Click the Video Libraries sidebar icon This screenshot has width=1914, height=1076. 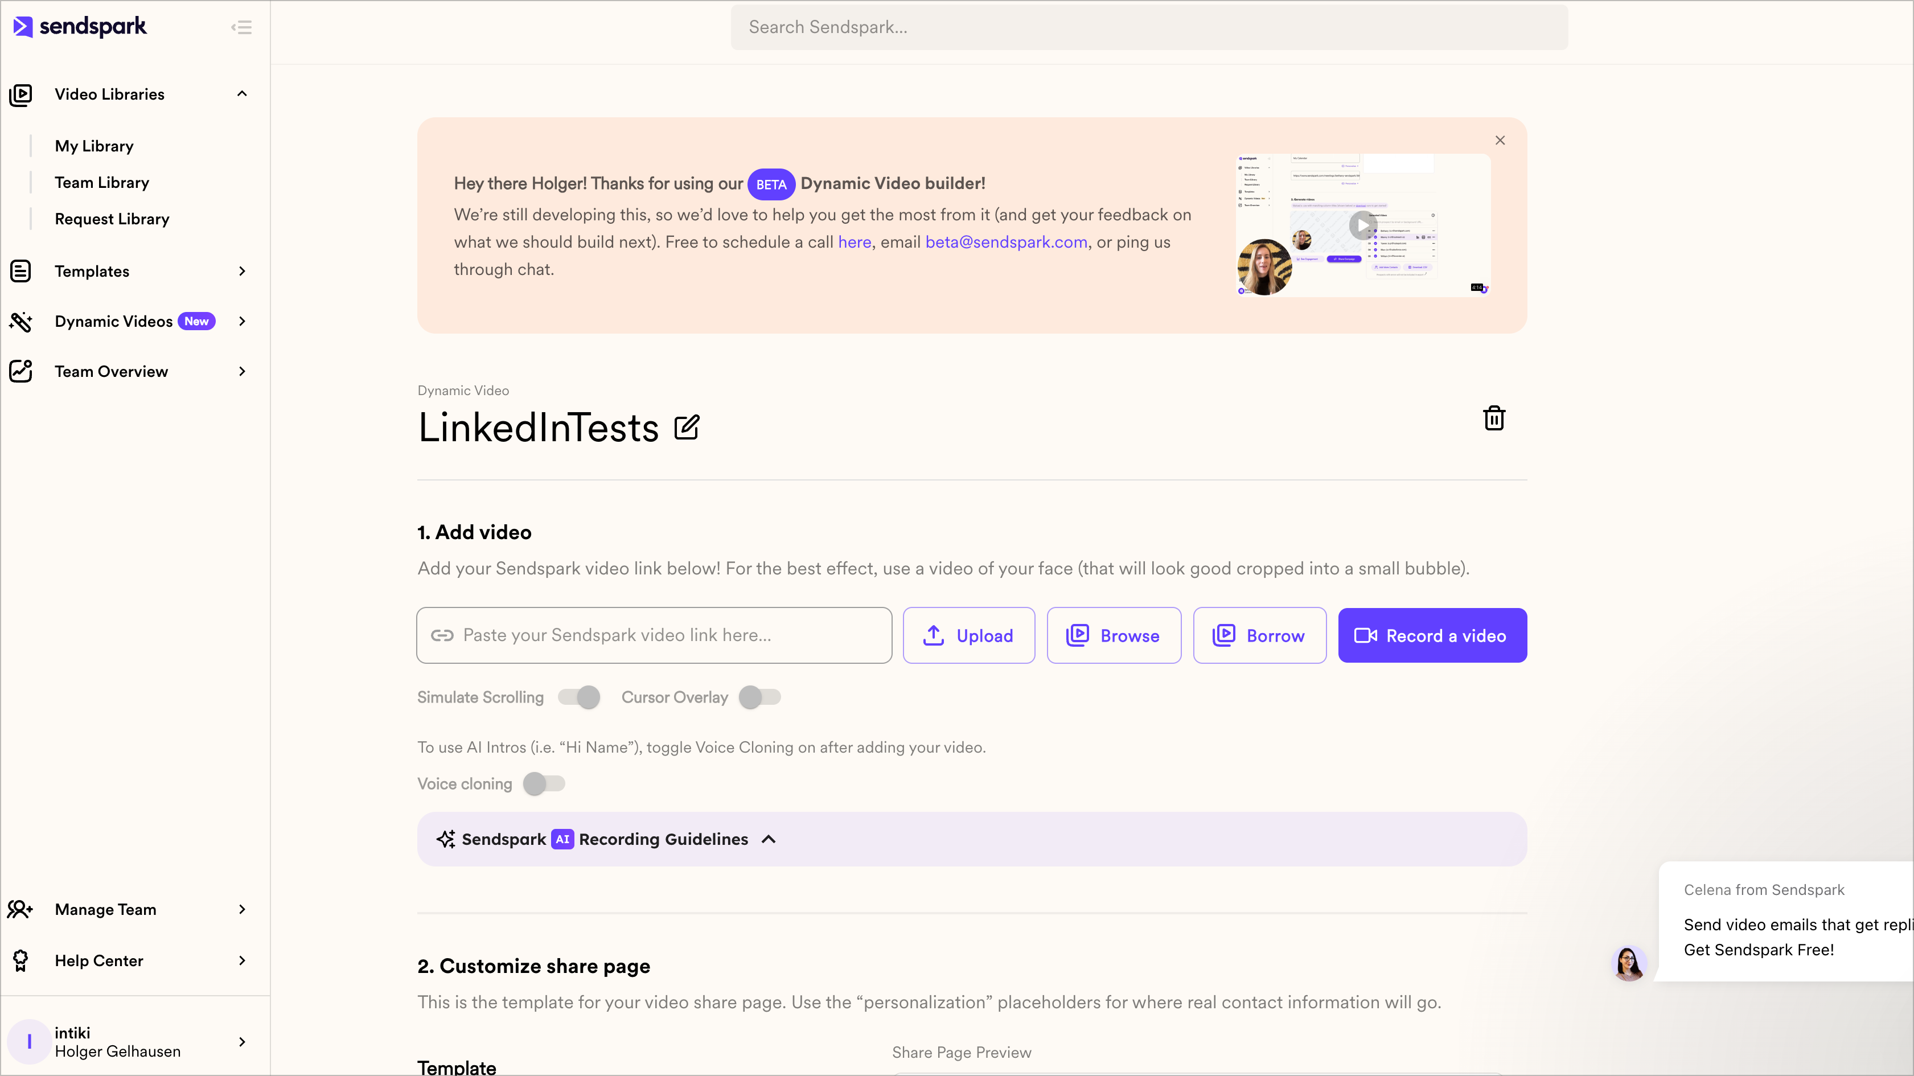[x=21, y=95]
